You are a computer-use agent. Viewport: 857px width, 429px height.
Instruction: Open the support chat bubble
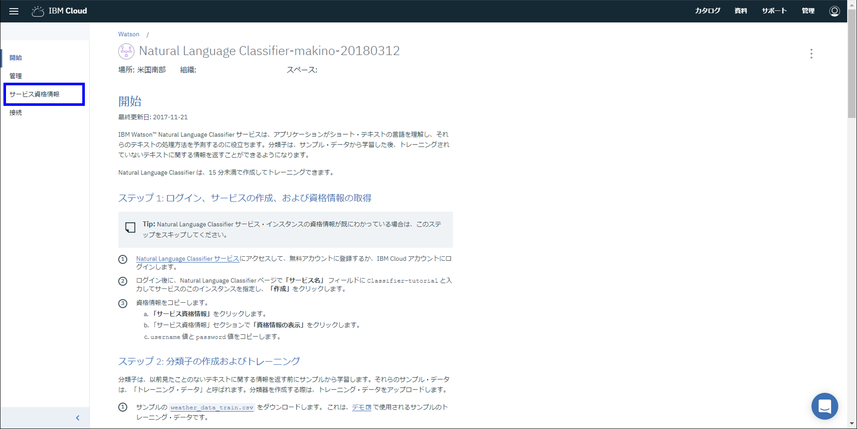pyautogui.click(x=824, y=406)
